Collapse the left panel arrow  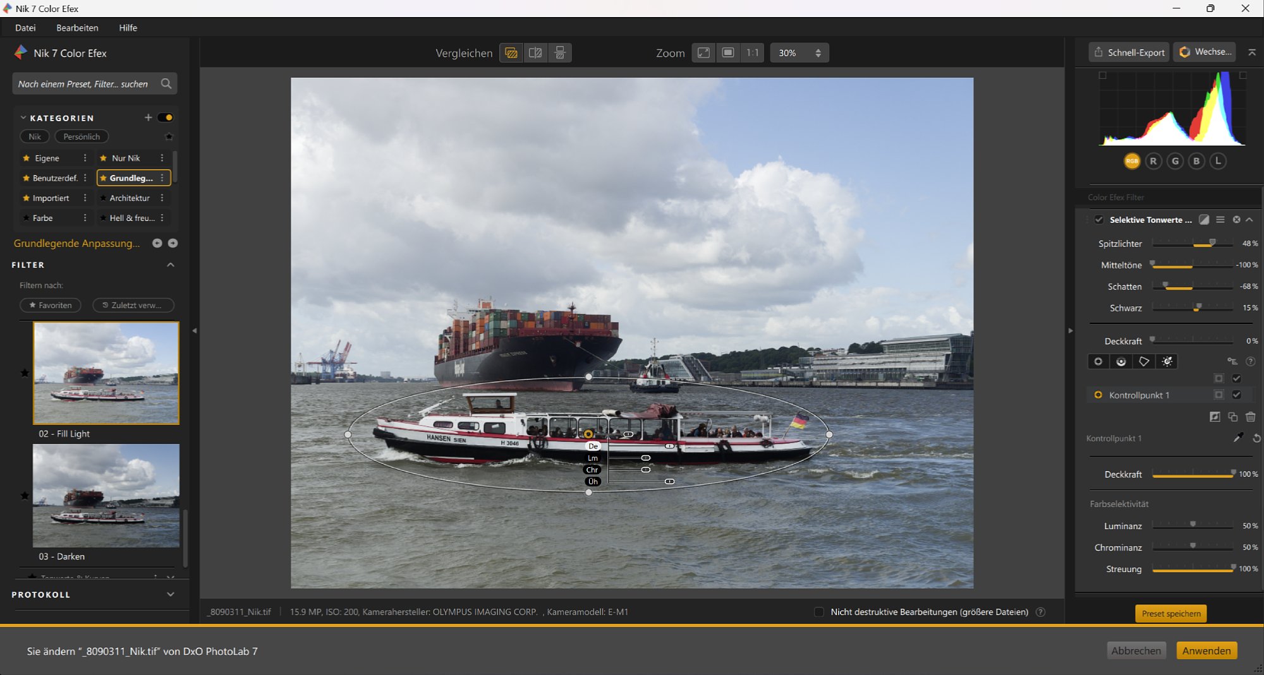(195, 330)
